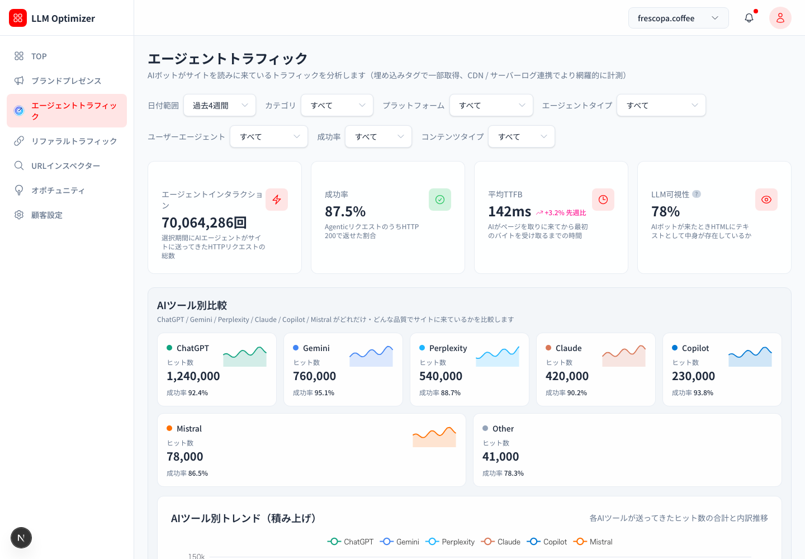Click the Mistral sparkline chart
The width and height of the screenshot is (805, 559).
pyautogui.click(x=434, y=437)
